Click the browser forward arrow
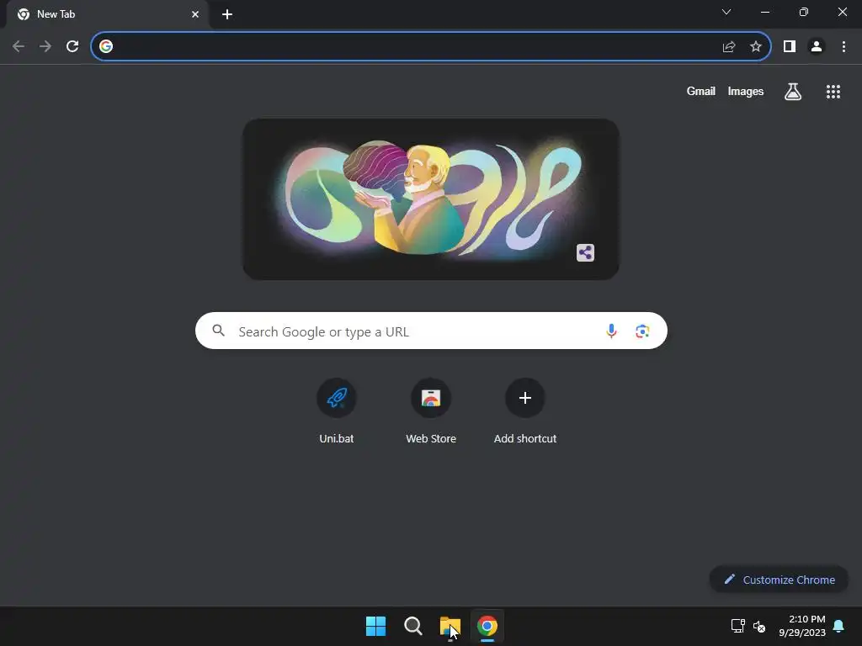 point(45,46)
